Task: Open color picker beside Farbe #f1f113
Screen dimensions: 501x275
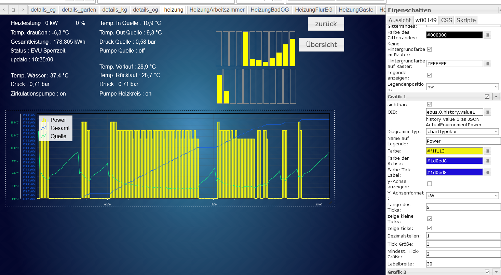Action: tap(487, 151)
